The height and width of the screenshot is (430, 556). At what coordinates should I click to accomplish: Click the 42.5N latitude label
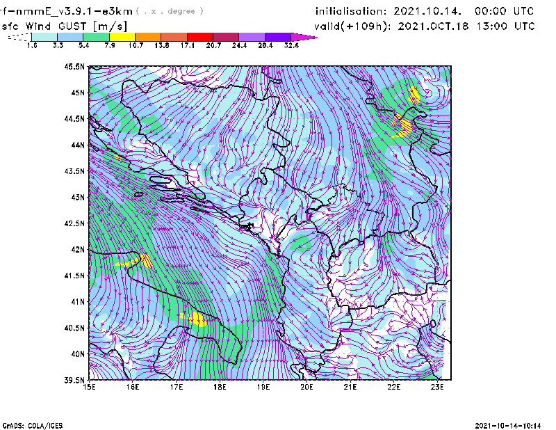74,223
